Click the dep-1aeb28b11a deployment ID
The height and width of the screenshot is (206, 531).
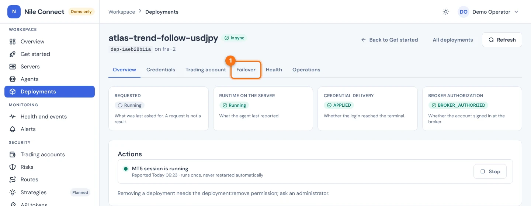(x=131, y=49)
